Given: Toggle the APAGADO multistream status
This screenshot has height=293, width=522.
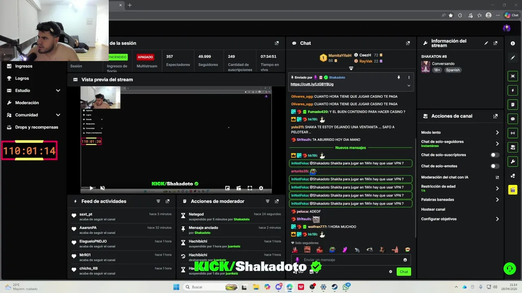Looking at the screenshot, I should point(145,57).
